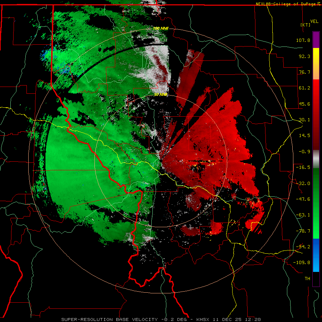This screenshot has width=322, height=322.
Task: Click the gray near-zero segment of color bar
Action: pyautogui.click(x=316, y=159)
